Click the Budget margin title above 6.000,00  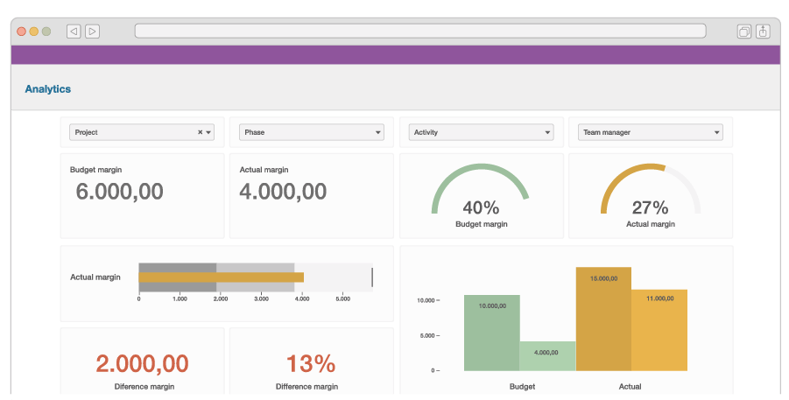(x=95, y=170)
